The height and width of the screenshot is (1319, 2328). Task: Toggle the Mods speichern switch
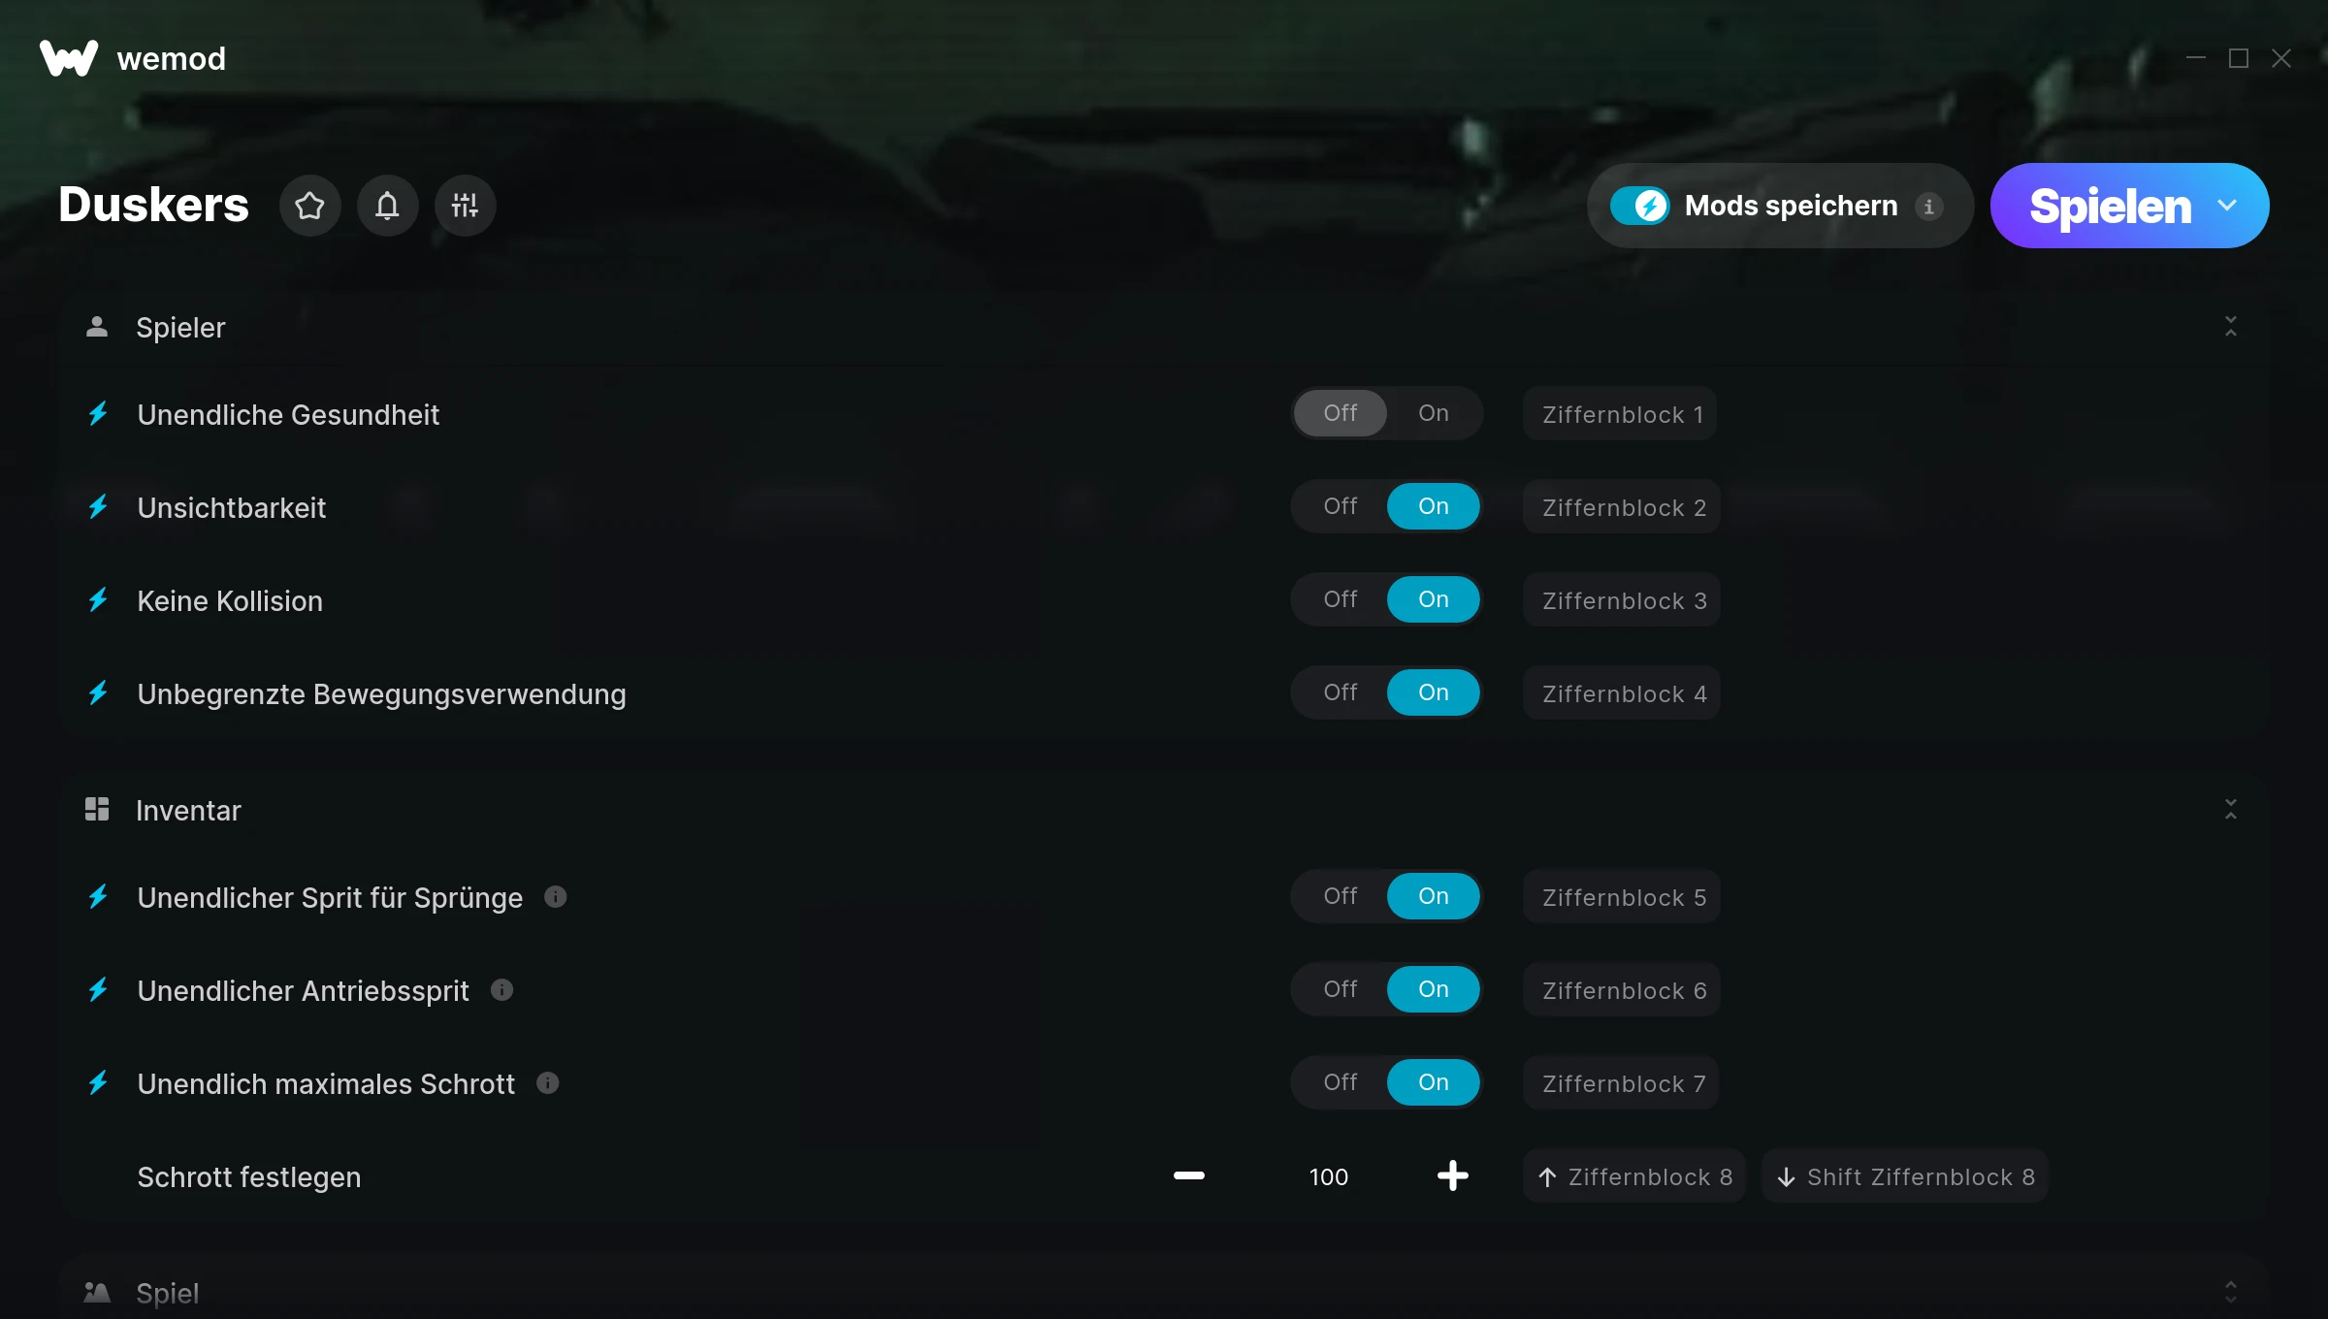[x=1639, y=206]
